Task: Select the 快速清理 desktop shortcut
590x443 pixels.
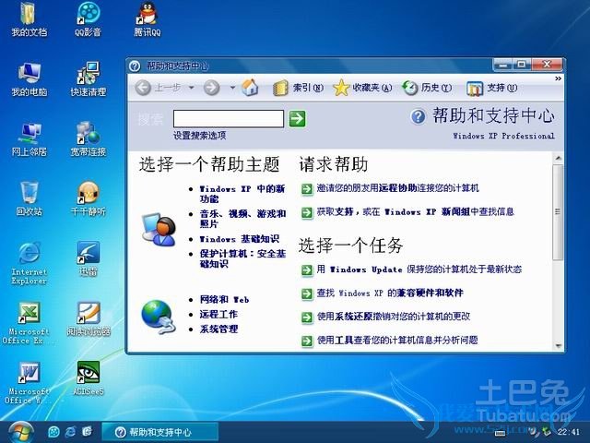Action: (88, 79)
